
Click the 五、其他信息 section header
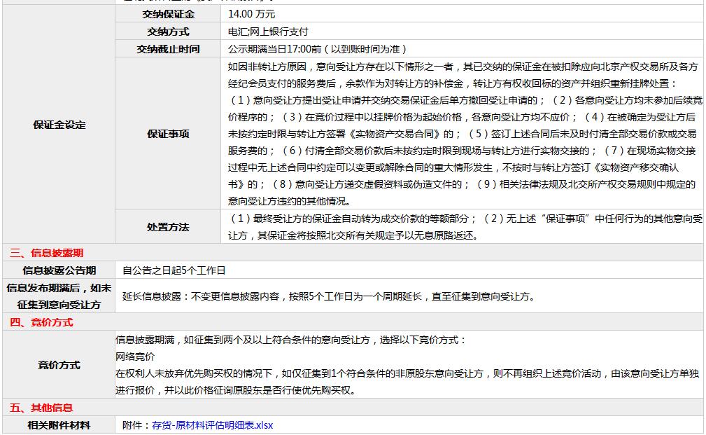(x=41, y=408)
